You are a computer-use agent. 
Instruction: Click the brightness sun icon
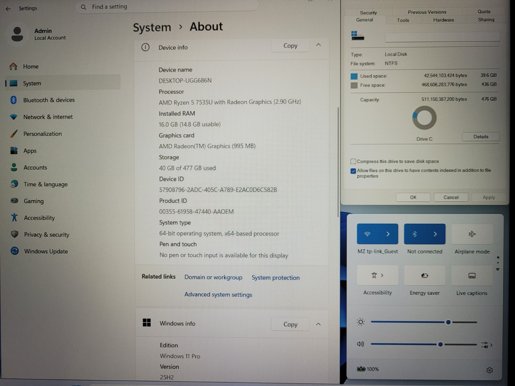360,322
